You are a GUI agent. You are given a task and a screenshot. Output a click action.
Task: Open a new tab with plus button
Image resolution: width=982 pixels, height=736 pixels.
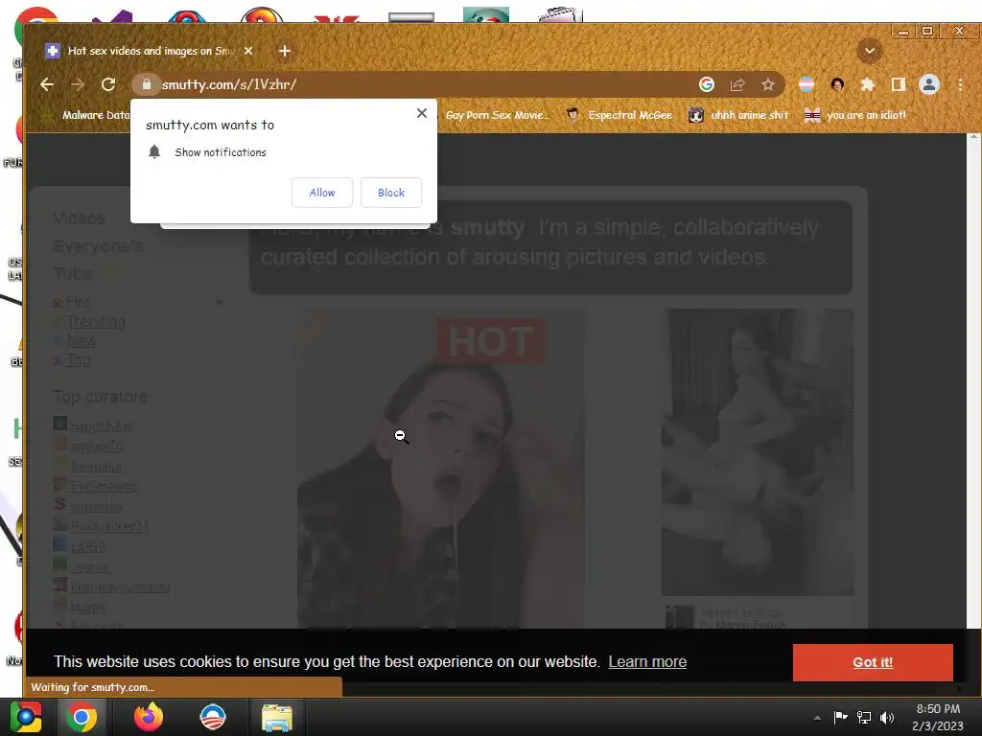pos(284,51)
